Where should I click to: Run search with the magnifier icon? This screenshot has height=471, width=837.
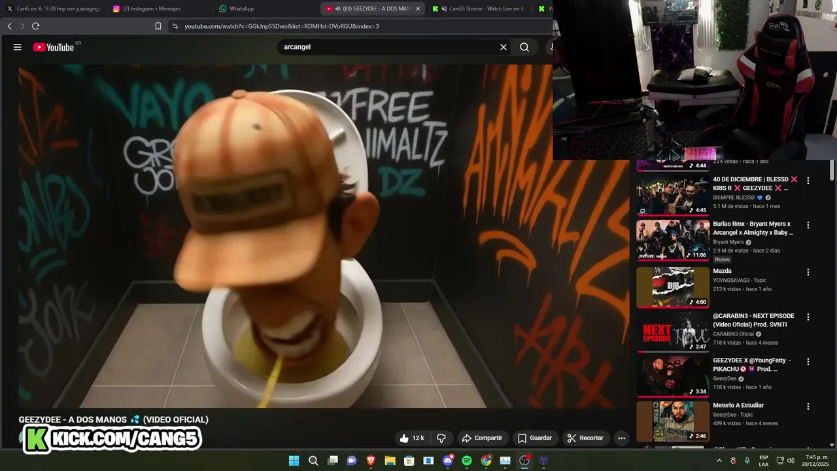coord(524,47)
